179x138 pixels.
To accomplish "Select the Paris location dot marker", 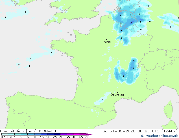I will coord(107,39).
